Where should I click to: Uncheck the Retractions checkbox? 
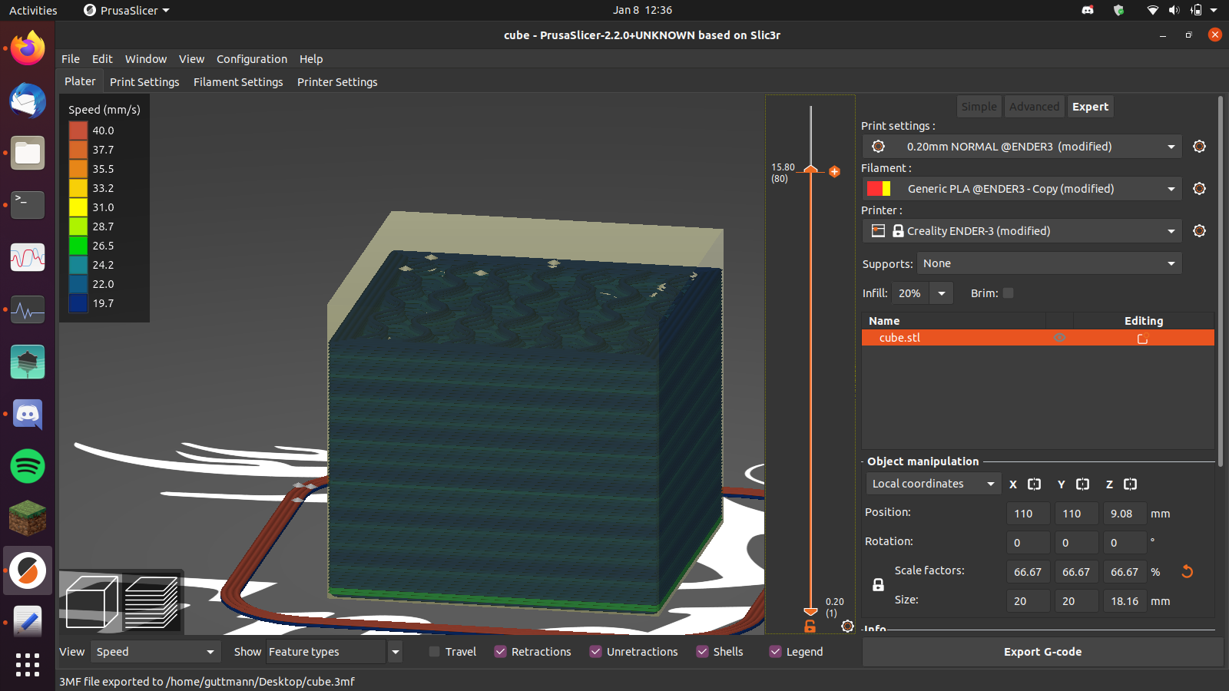click(x=500, y=652)
